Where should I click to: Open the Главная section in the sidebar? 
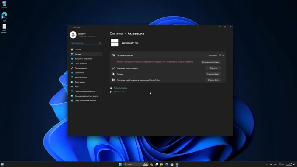[x=86, y=50]
